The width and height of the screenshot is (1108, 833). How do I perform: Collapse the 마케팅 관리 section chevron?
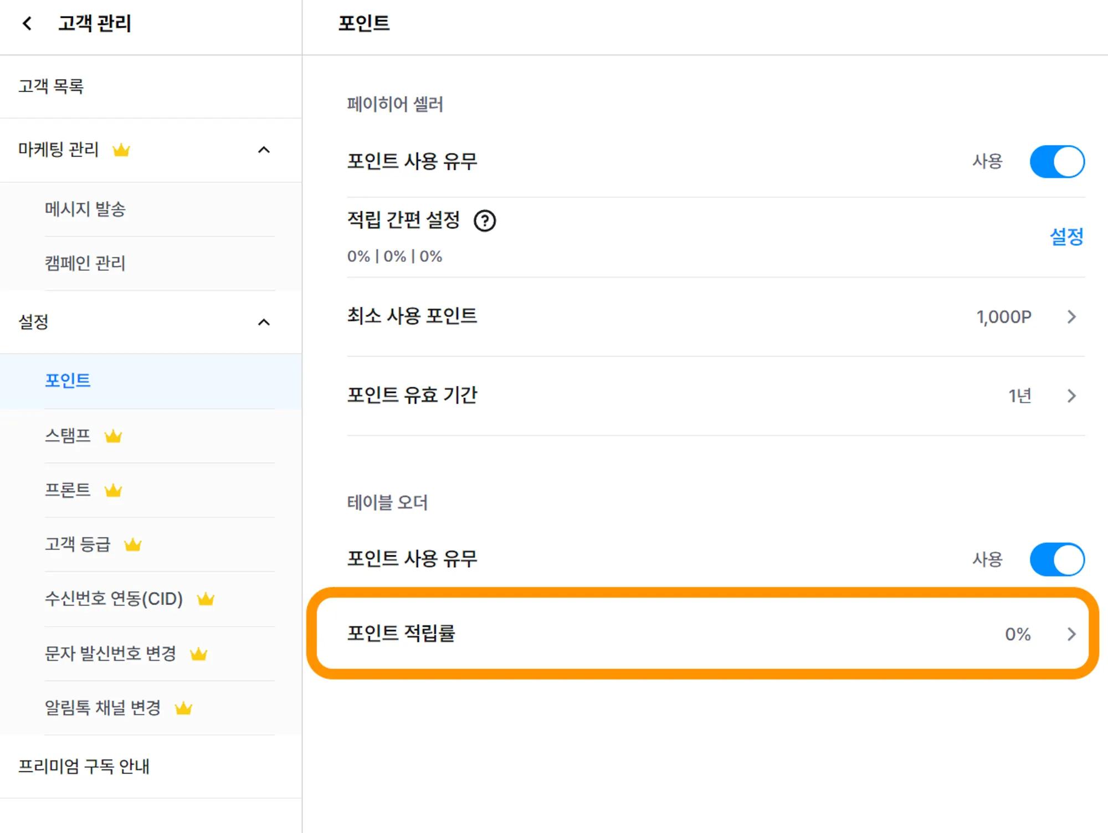point(264,150)
